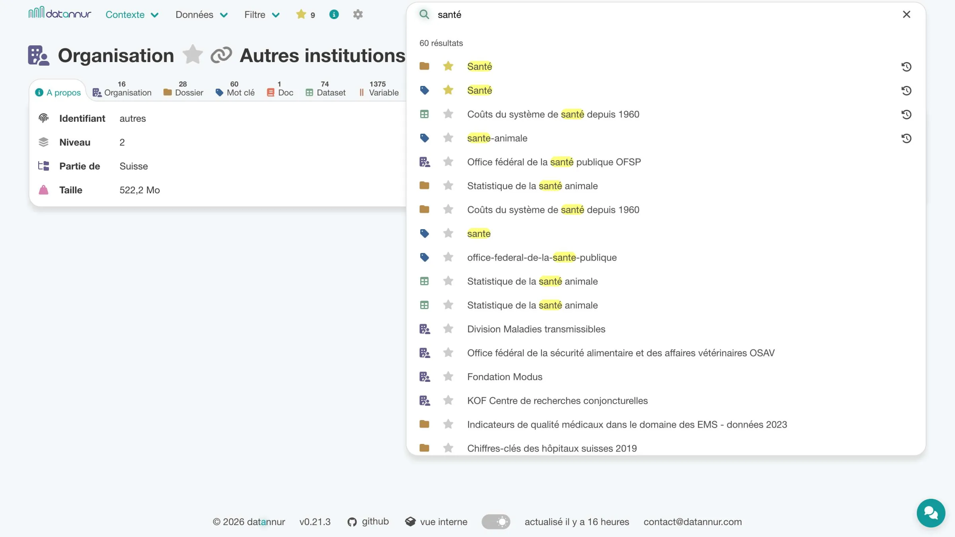Image resolution: width=955 pixels, height=537 pixels.
Task: Open Division Maladies transmissibles result
Action: 536,329
